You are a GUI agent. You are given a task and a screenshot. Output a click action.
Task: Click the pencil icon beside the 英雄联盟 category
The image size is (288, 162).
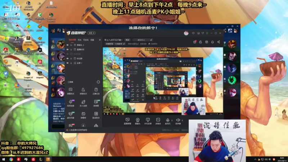tap(124, 44)
